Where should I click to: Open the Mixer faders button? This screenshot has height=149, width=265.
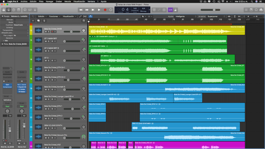pyautogui.click(x=30, y=10)
